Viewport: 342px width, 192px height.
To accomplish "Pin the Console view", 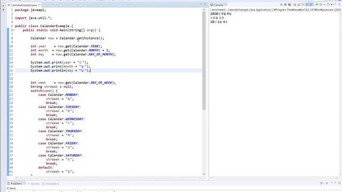I will pyautogui.click(x=316, y=5).
